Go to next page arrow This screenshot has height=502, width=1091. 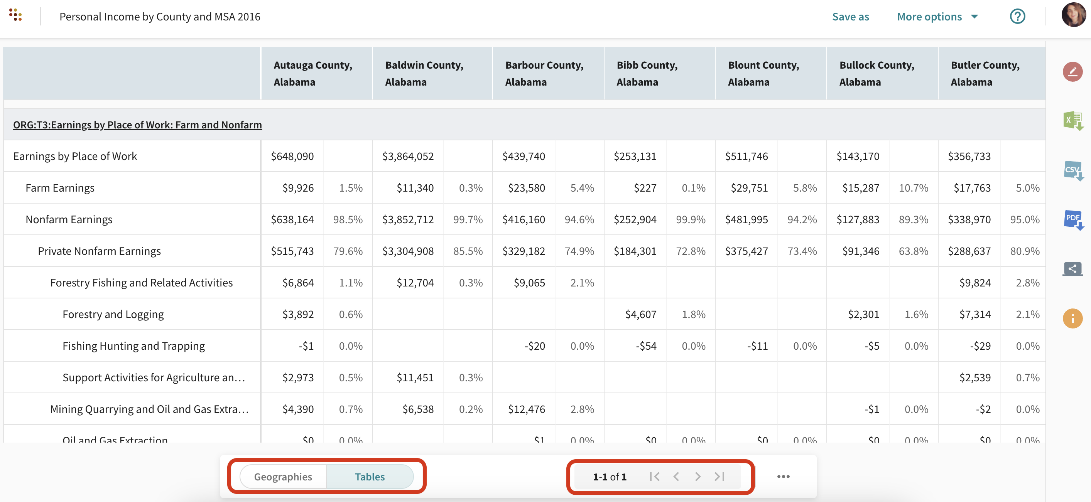point(697,477)
